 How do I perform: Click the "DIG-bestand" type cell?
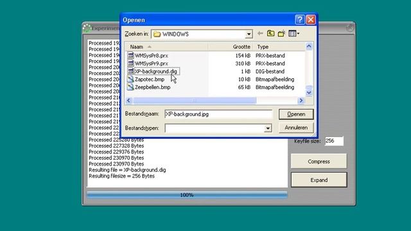[270, 71]
